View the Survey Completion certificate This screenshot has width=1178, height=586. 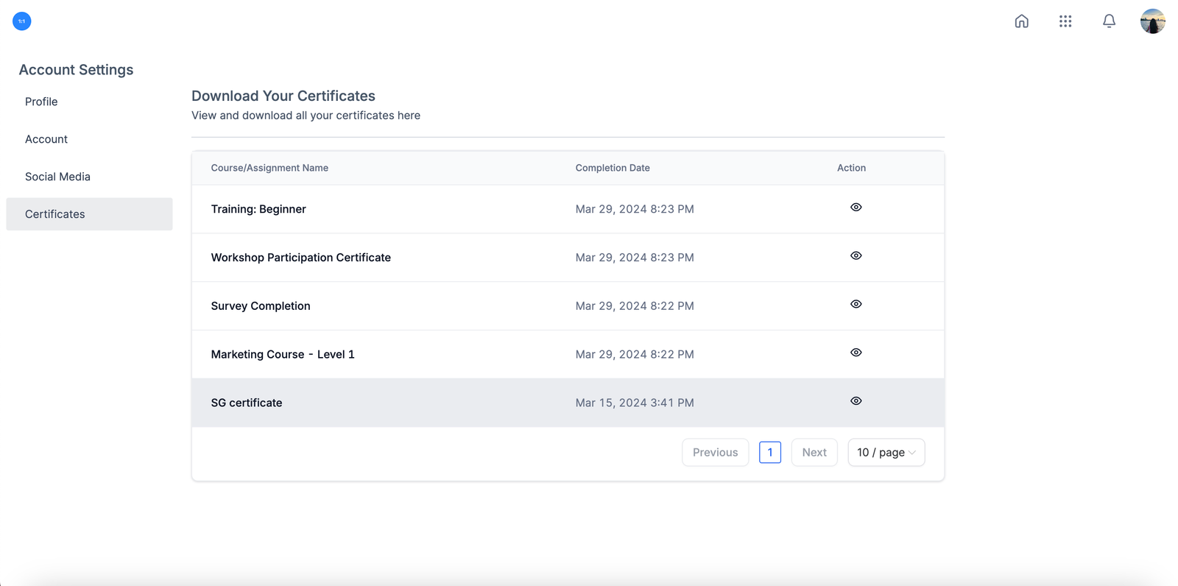click(856, 305)
